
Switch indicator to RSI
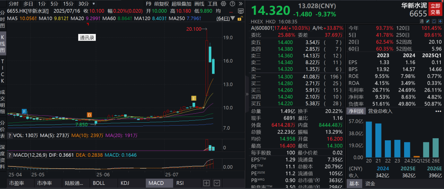click(x=180, y=183)
